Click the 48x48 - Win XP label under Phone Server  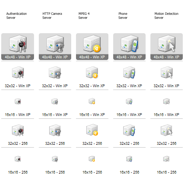(x=129, y=57)
